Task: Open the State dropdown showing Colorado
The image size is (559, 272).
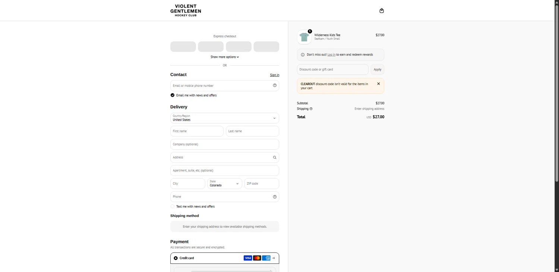Action: click(225, 183)
